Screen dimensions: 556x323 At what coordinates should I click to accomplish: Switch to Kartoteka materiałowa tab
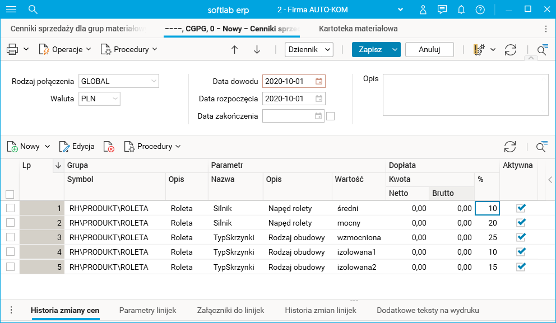point(358,29)
